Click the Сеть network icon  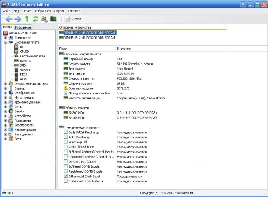point(11,107)
